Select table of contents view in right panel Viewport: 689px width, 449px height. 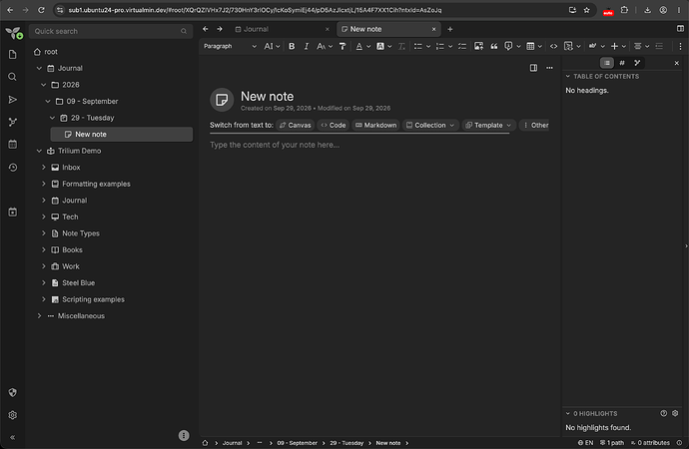click(607, 63)
